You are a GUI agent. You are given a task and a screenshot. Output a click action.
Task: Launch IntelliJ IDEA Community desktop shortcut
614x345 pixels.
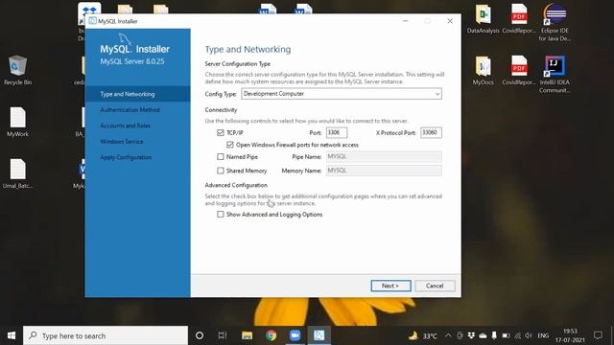(x=555, y=74)
